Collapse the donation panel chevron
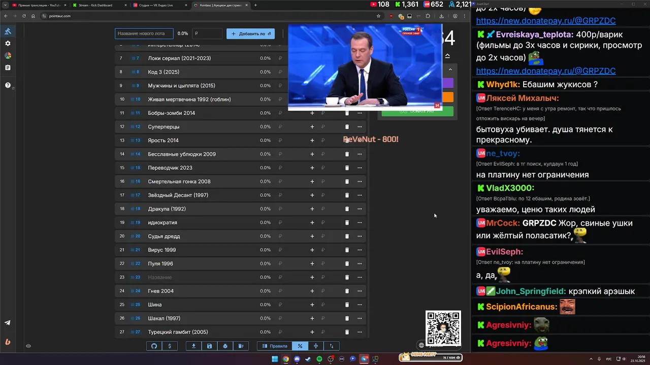 (450, 69)
